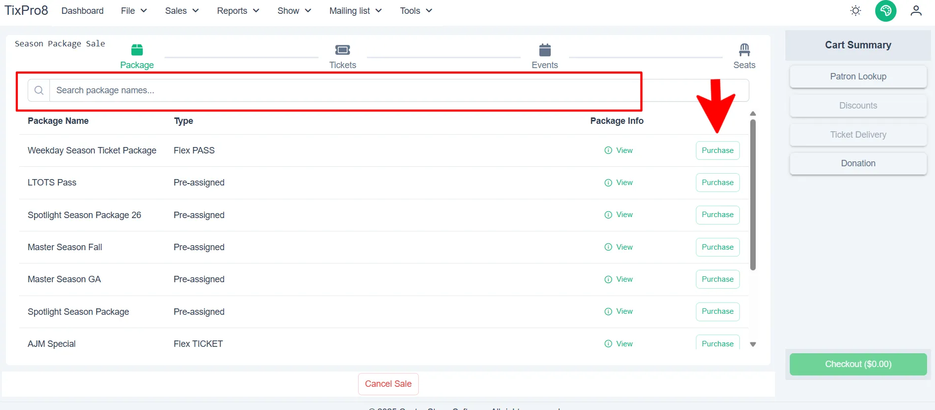The image size is (935, 410).
Task: Expand the File menu dropdown
Action: click(x=134, y=11)
